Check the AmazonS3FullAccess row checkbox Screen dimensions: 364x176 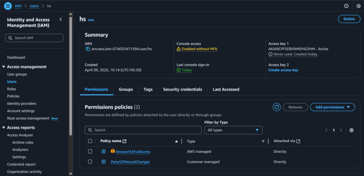click(x=90, y=151)
